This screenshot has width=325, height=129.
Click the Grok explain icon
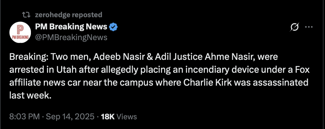point(294,27)
